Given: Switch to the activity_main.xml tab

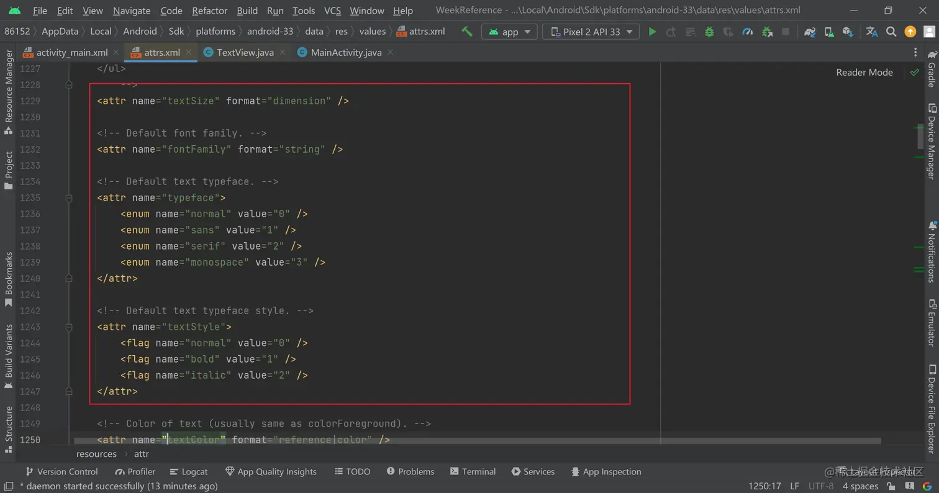Looking at the screenshot, I should pyautogui.click(x=70, y=53).
